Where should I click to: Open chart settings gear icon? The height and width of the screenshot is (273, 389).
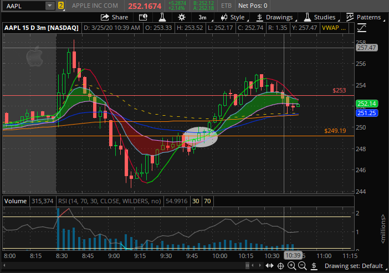(x=182, y=17)
